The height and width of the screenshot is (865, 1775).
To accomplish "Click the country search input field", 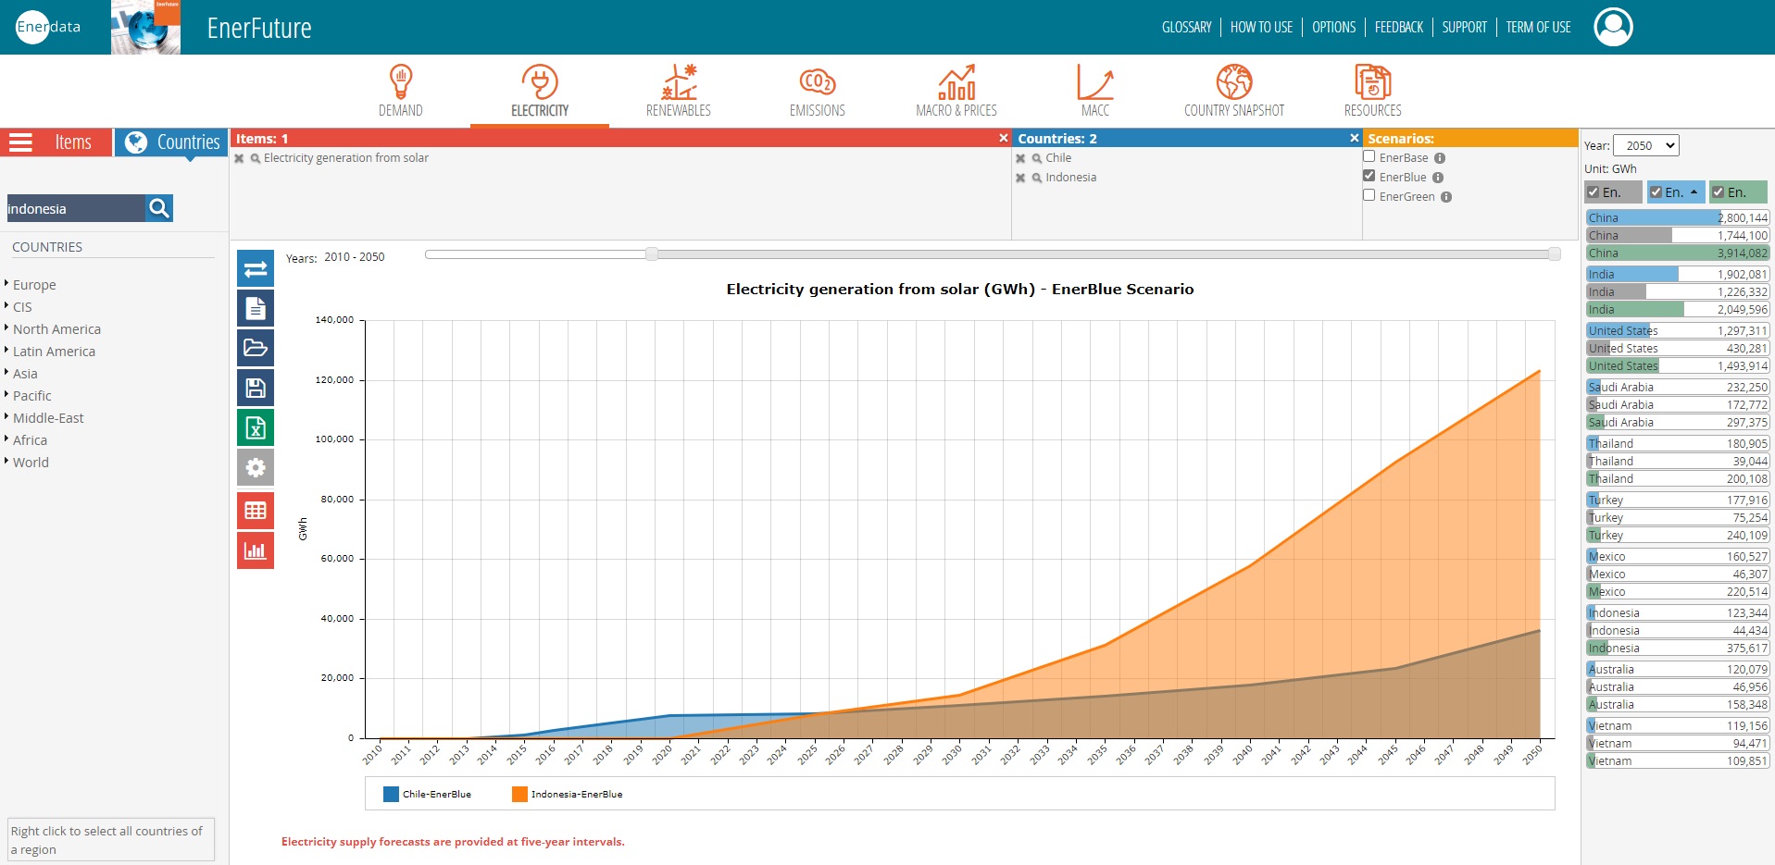I will click(76, 208).
